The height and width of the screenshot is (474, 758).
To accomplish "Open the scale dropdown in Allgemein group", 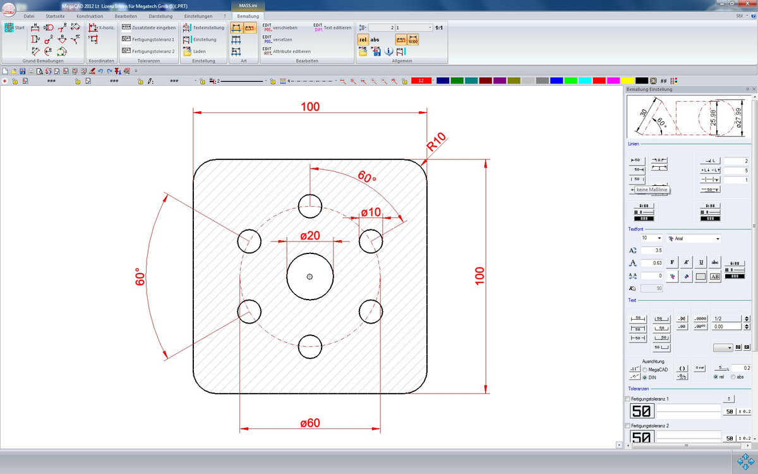I will pyautogui.click(x=430, y=28).
